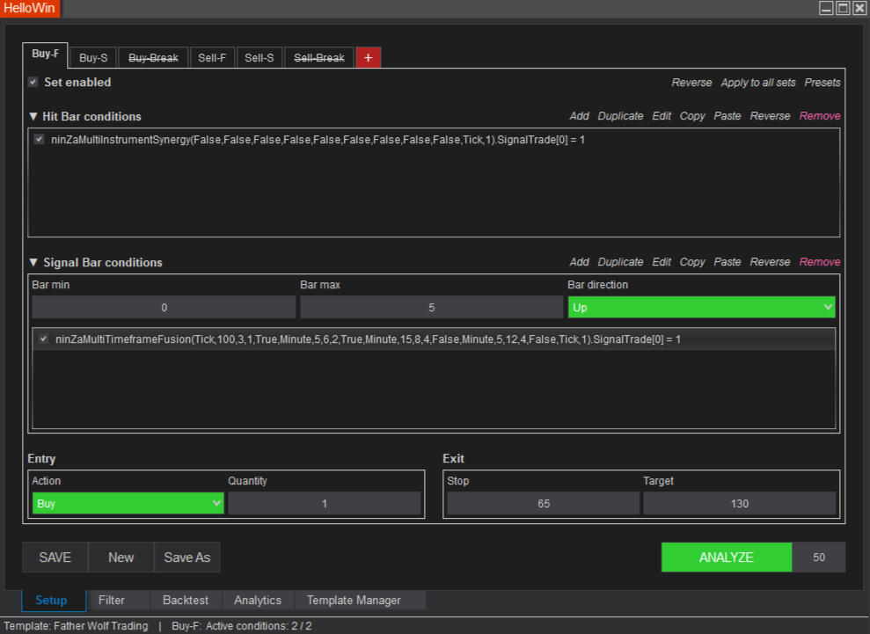This screenshot has height=634, width=870.
Task: Go to the Backtest tab
Action: 186,600
